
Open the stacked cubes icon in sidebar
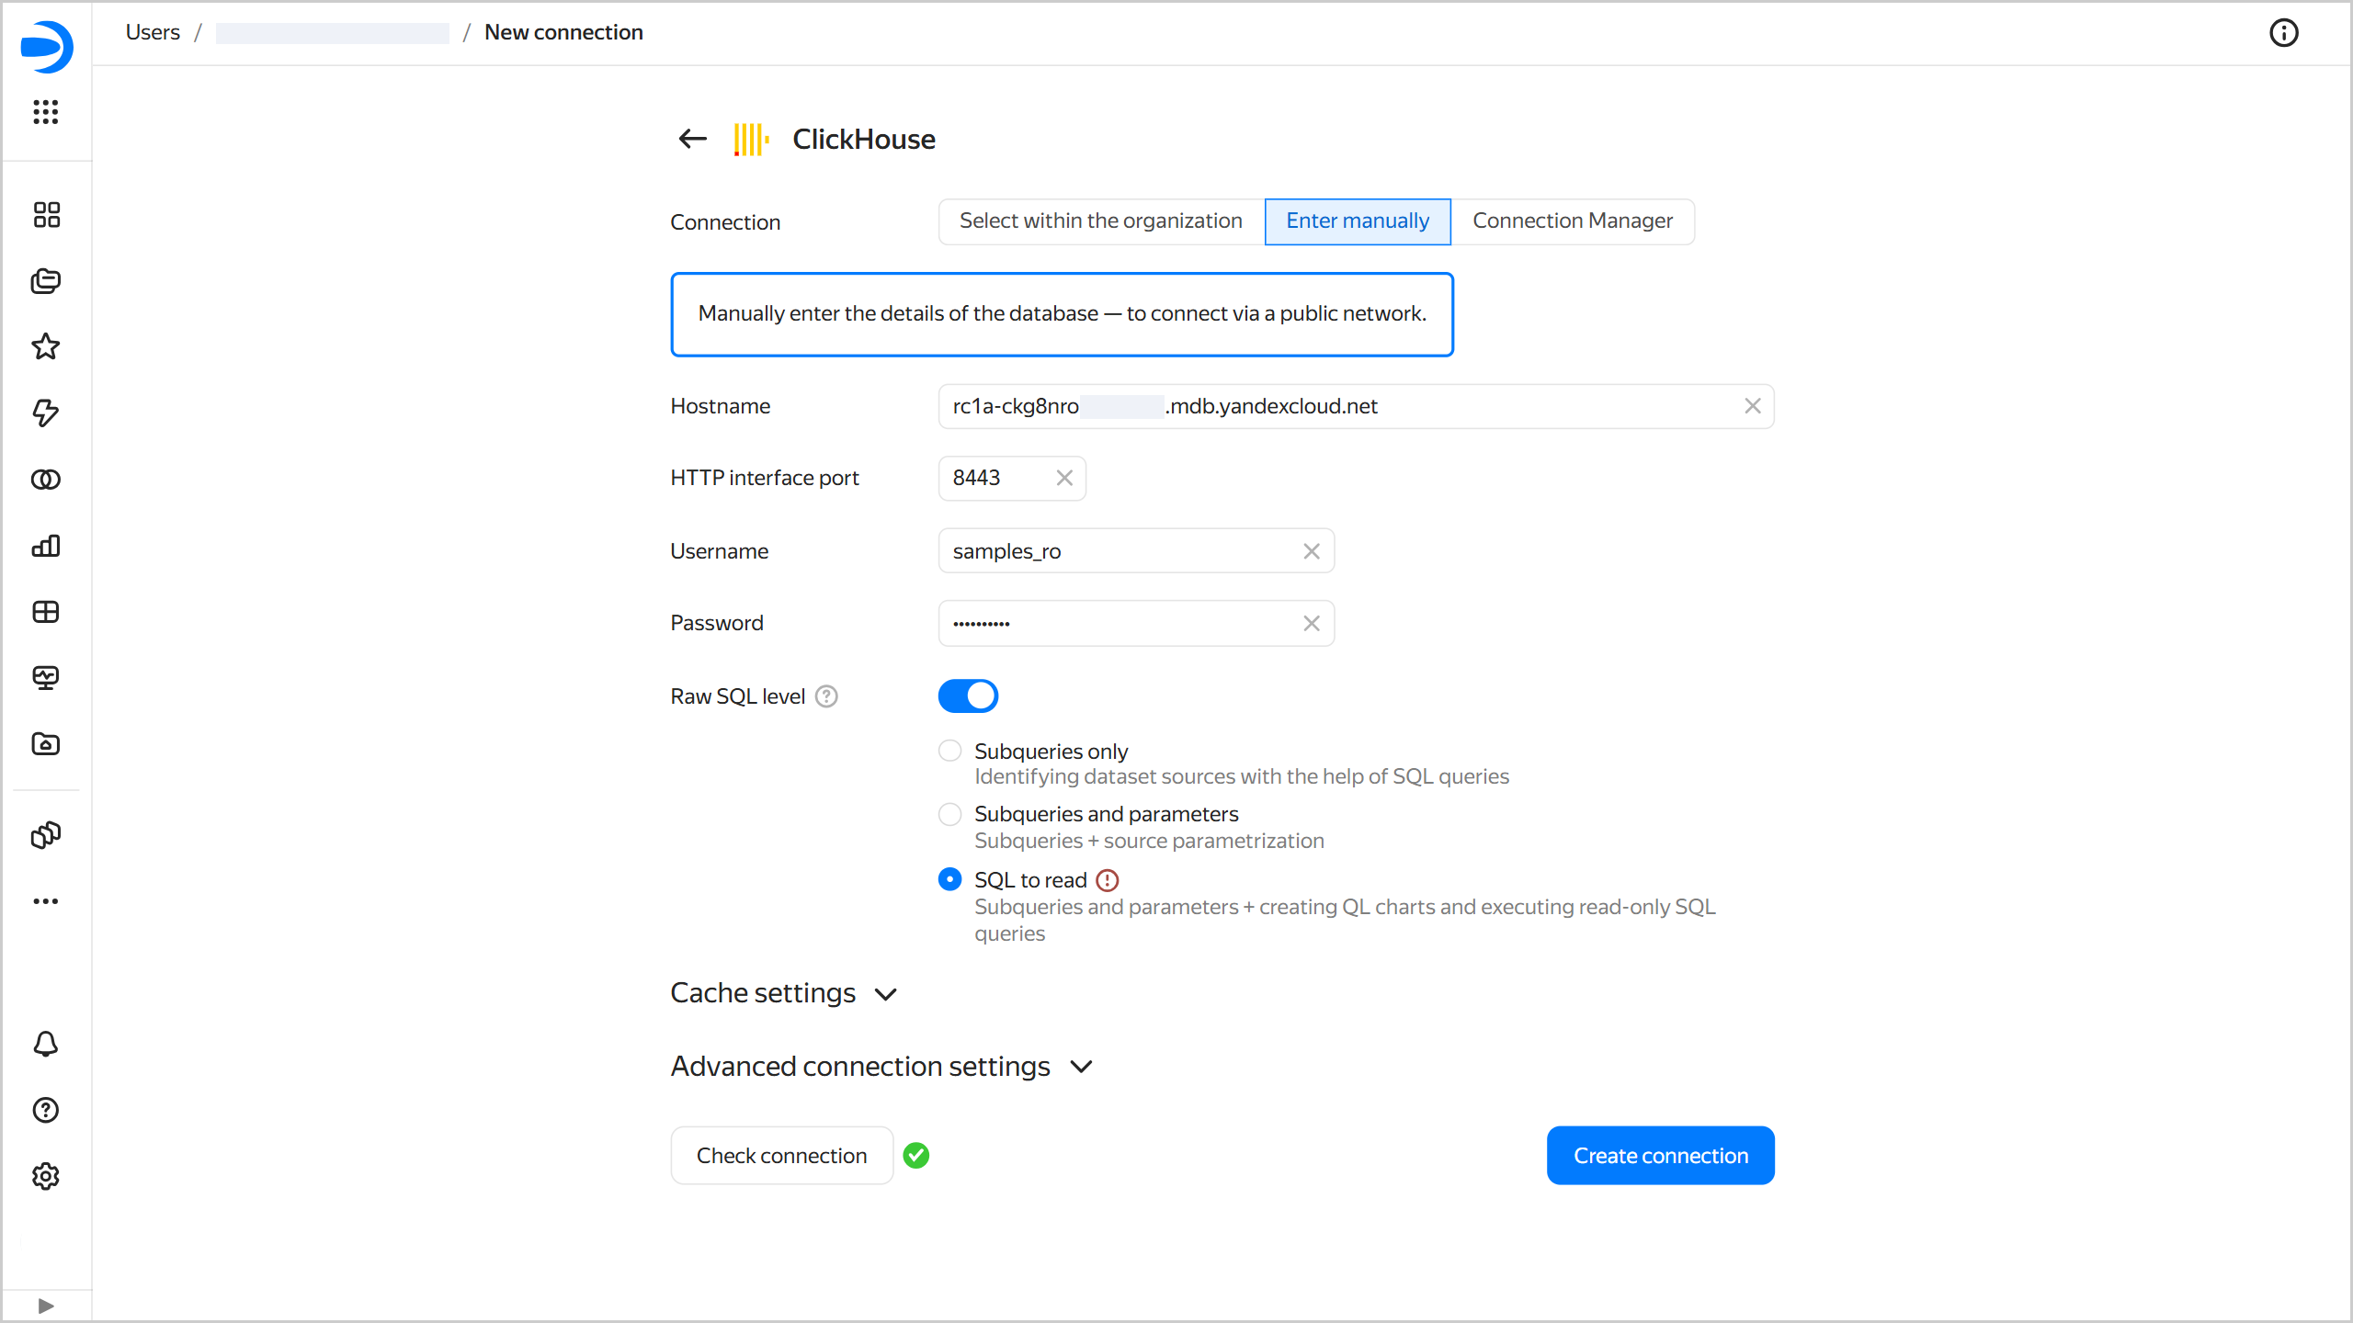tap(46, 835)
